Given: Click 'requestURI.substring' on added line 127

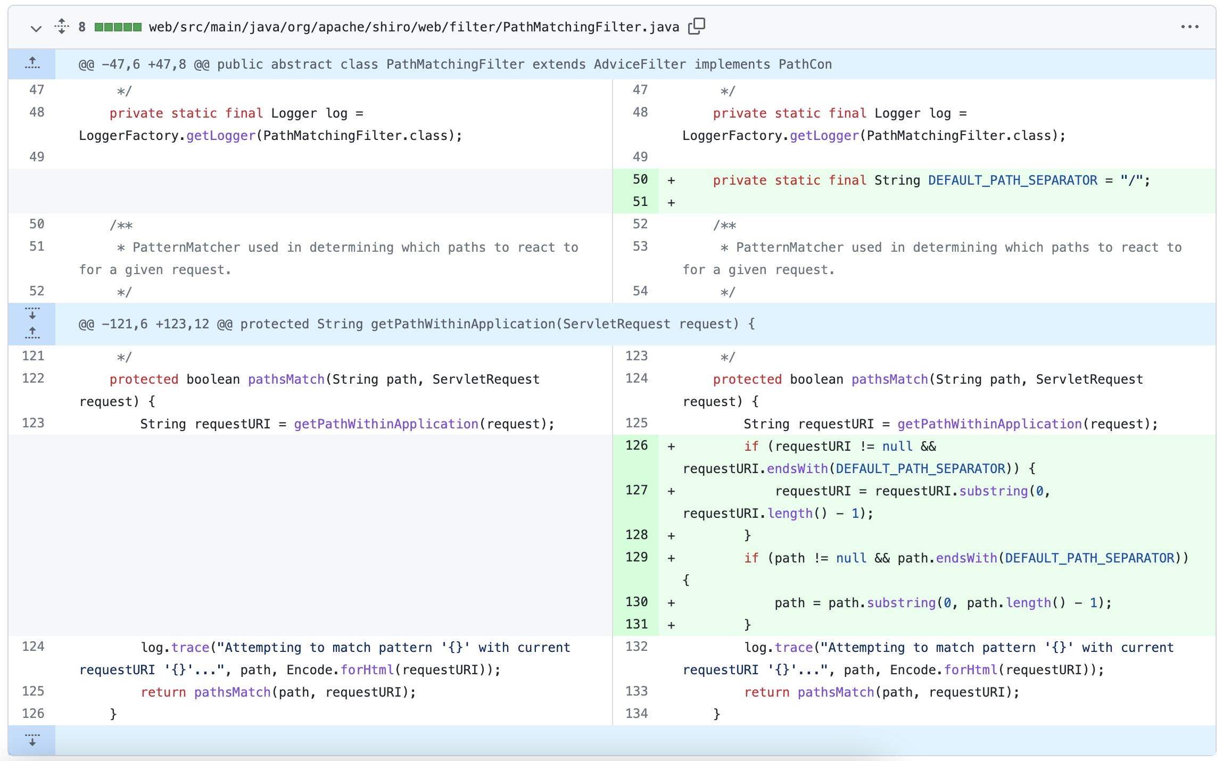Looking at the screenshot, I should coord(951,491).
